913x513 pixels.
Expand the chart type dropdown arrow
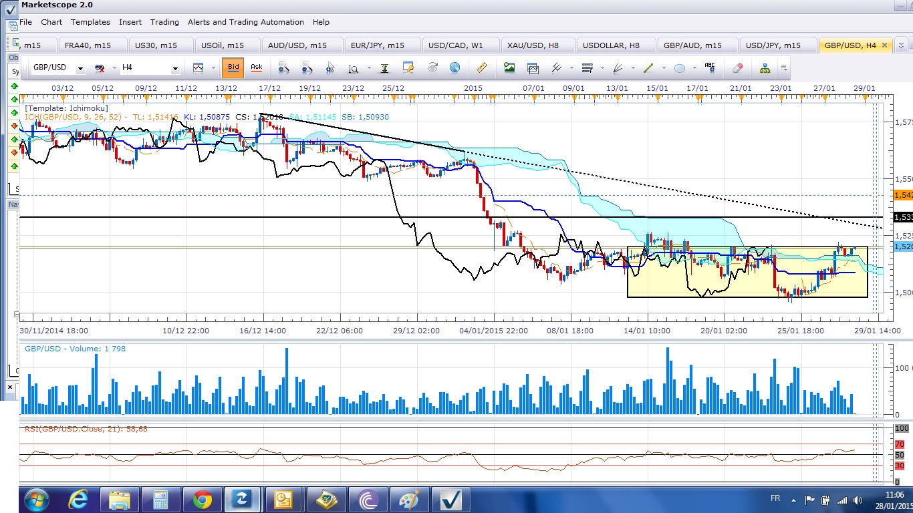(x=213, y=67)
